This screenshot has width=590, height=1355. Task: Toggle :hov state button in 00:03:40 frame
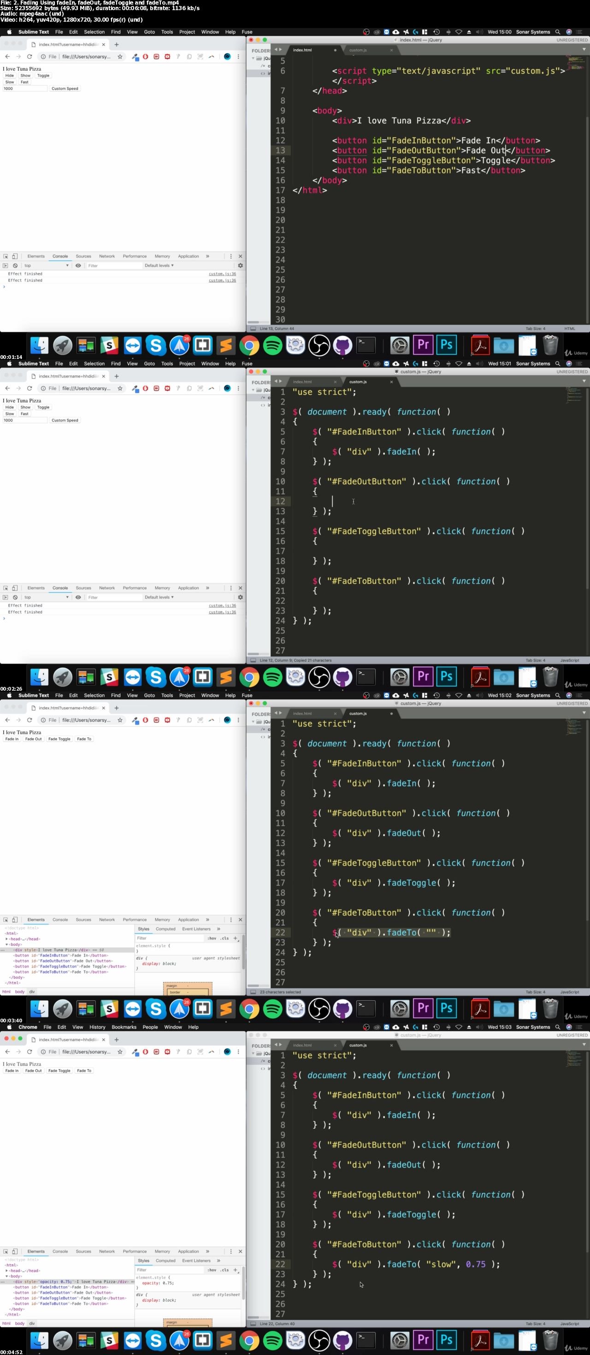click(212, 939)
